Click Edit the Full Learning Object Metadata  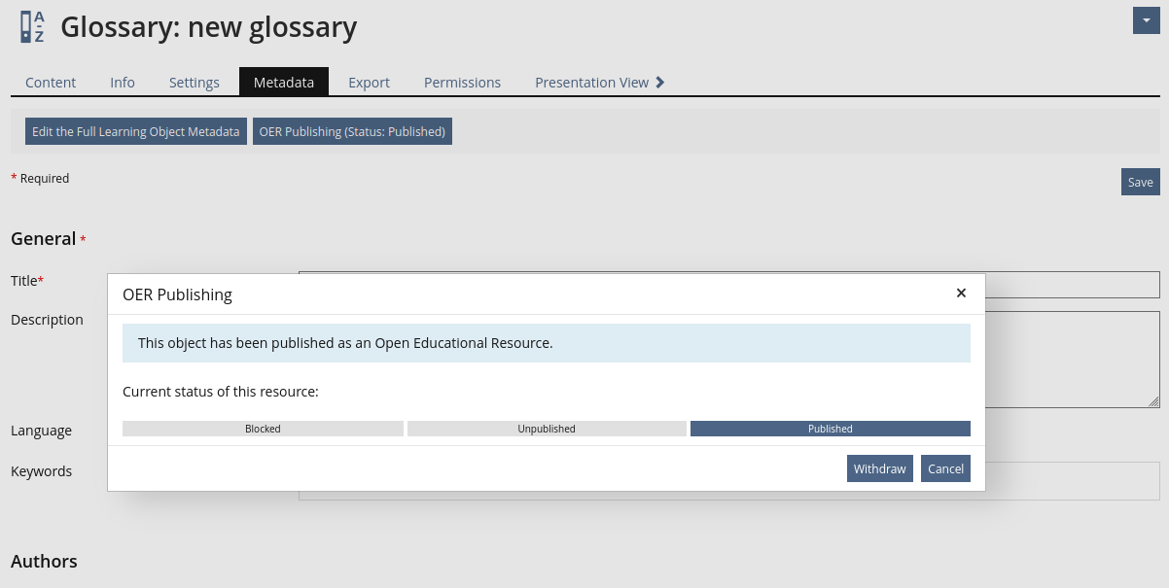pyautogui.click(x=136, y=131)
